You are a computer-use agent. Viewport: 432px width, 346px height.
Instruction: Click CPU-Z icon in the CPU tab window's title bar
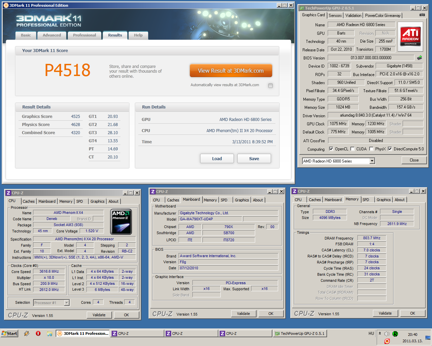pos(8,193)
